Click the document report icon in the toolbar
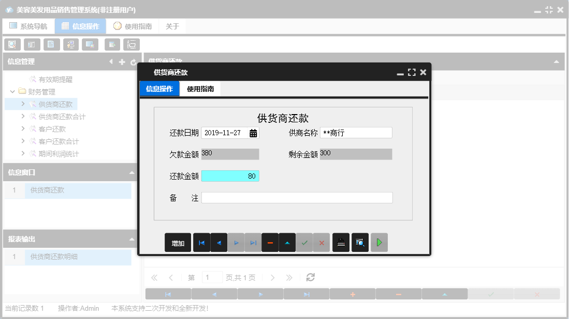Image resolution: width=569 pixels, height=319 pixels. pyautogui.click(x=51, y=44)
